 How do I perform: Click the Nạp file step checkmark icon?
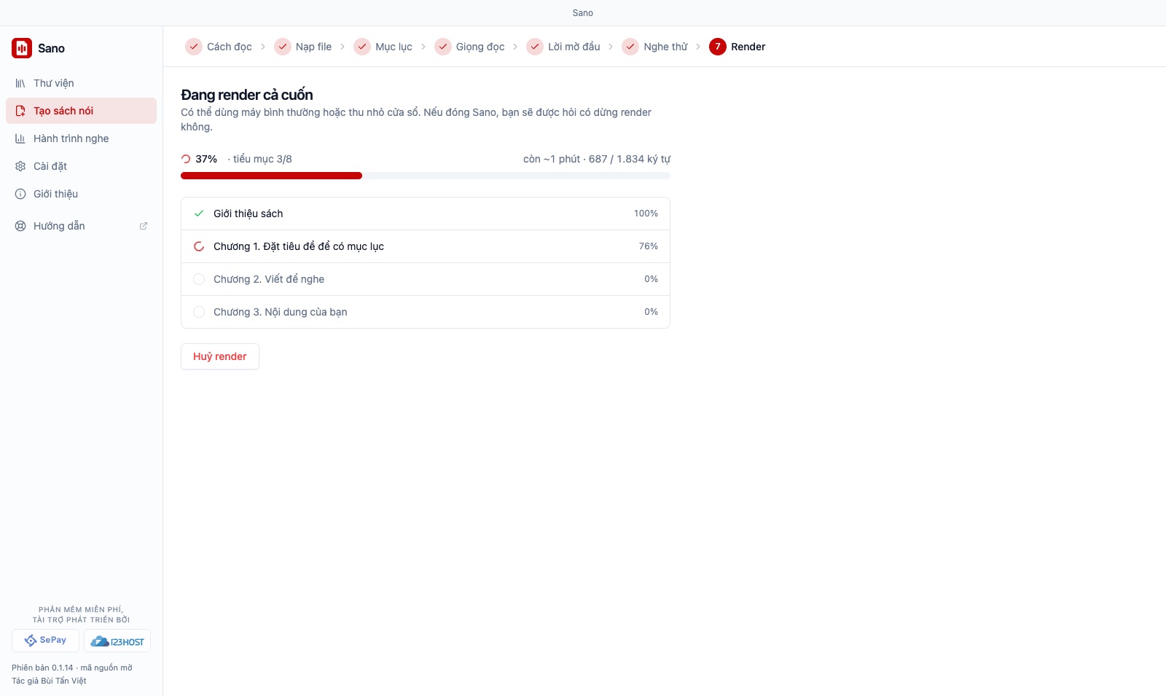[283, 47]
